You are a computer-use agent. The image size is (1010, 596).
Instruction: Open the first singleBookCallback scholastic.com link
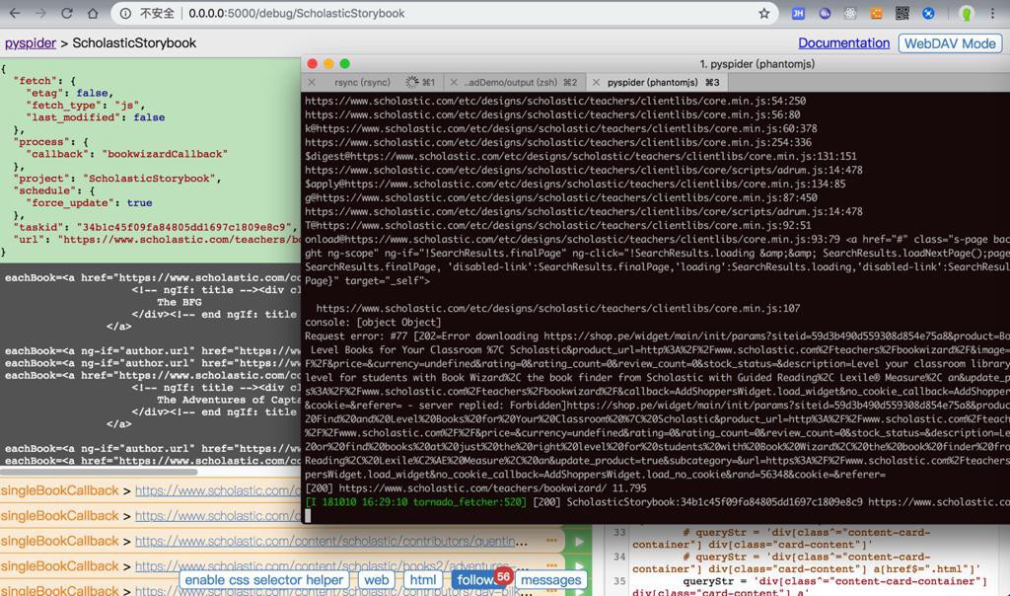[218, 491]
